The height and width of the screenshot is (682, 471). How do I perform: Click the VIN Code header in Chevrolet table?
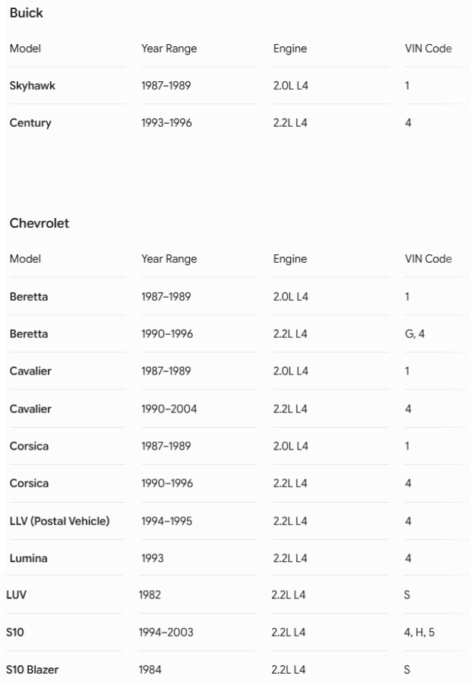tap(428, 259)
